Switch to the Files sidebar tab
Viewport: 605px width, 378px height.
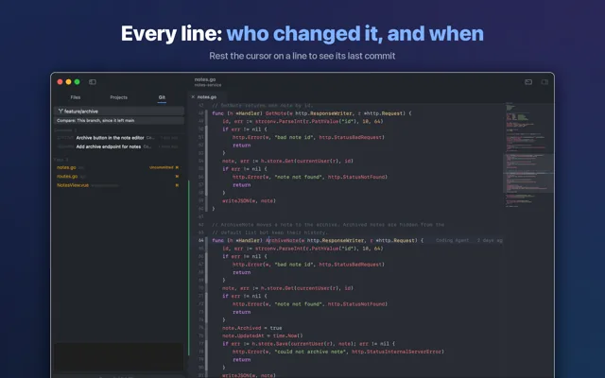[x=76, y=97]
